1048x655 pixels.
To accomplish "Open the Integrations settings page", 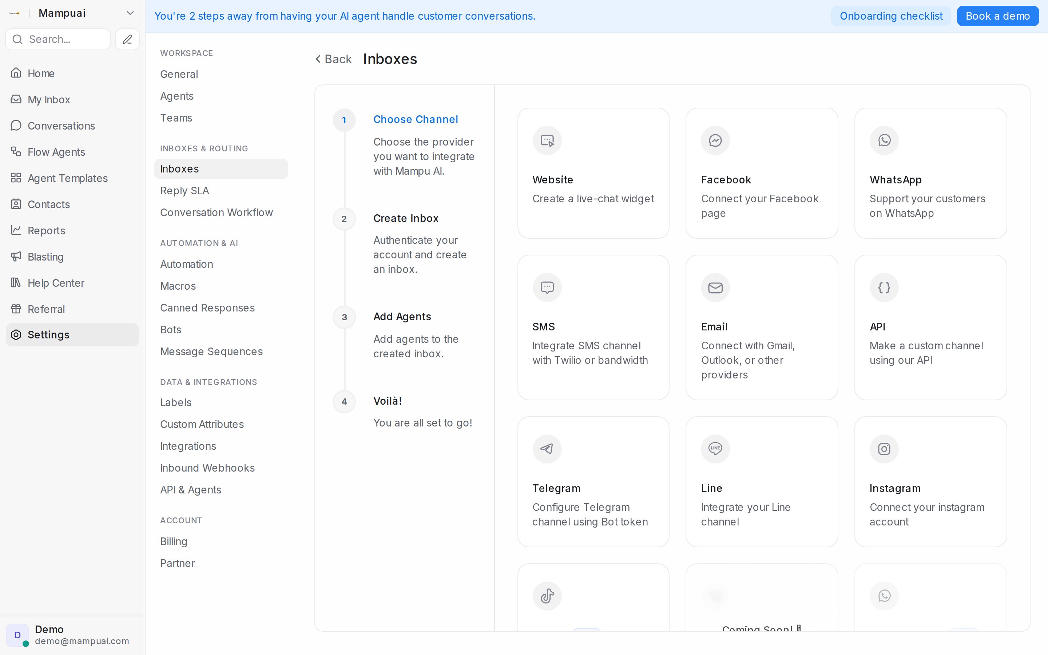I will [x=188, y=446].
